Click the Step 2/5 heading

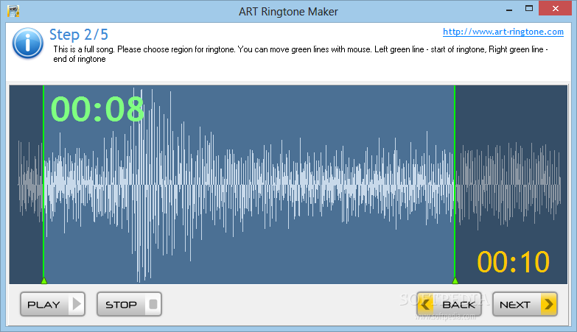79,34
